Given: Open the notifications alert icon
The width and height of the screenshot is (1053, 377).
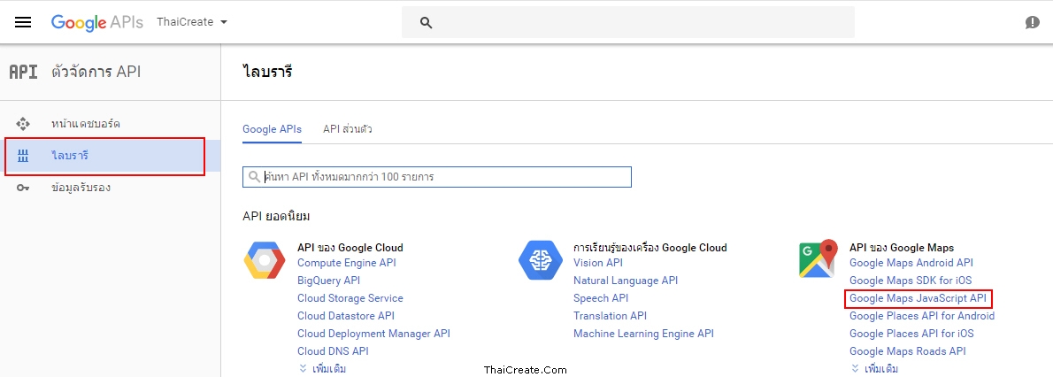Looking at the screenshot, I should point(1032,22).
